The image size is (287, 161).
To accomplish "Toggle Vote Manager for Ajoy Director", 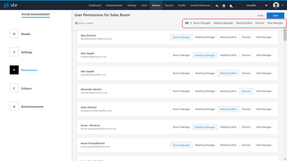I will [x=264, y=37].
